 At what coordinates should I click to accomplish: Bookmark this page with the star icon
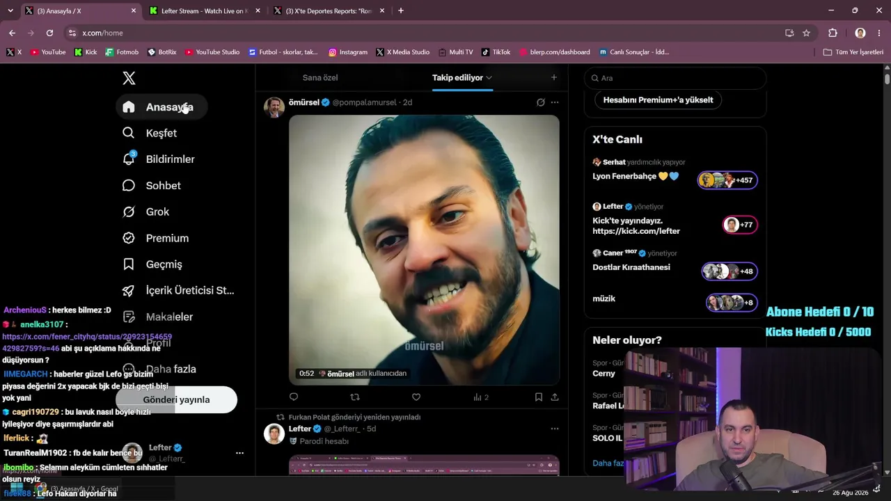[806, 33]
